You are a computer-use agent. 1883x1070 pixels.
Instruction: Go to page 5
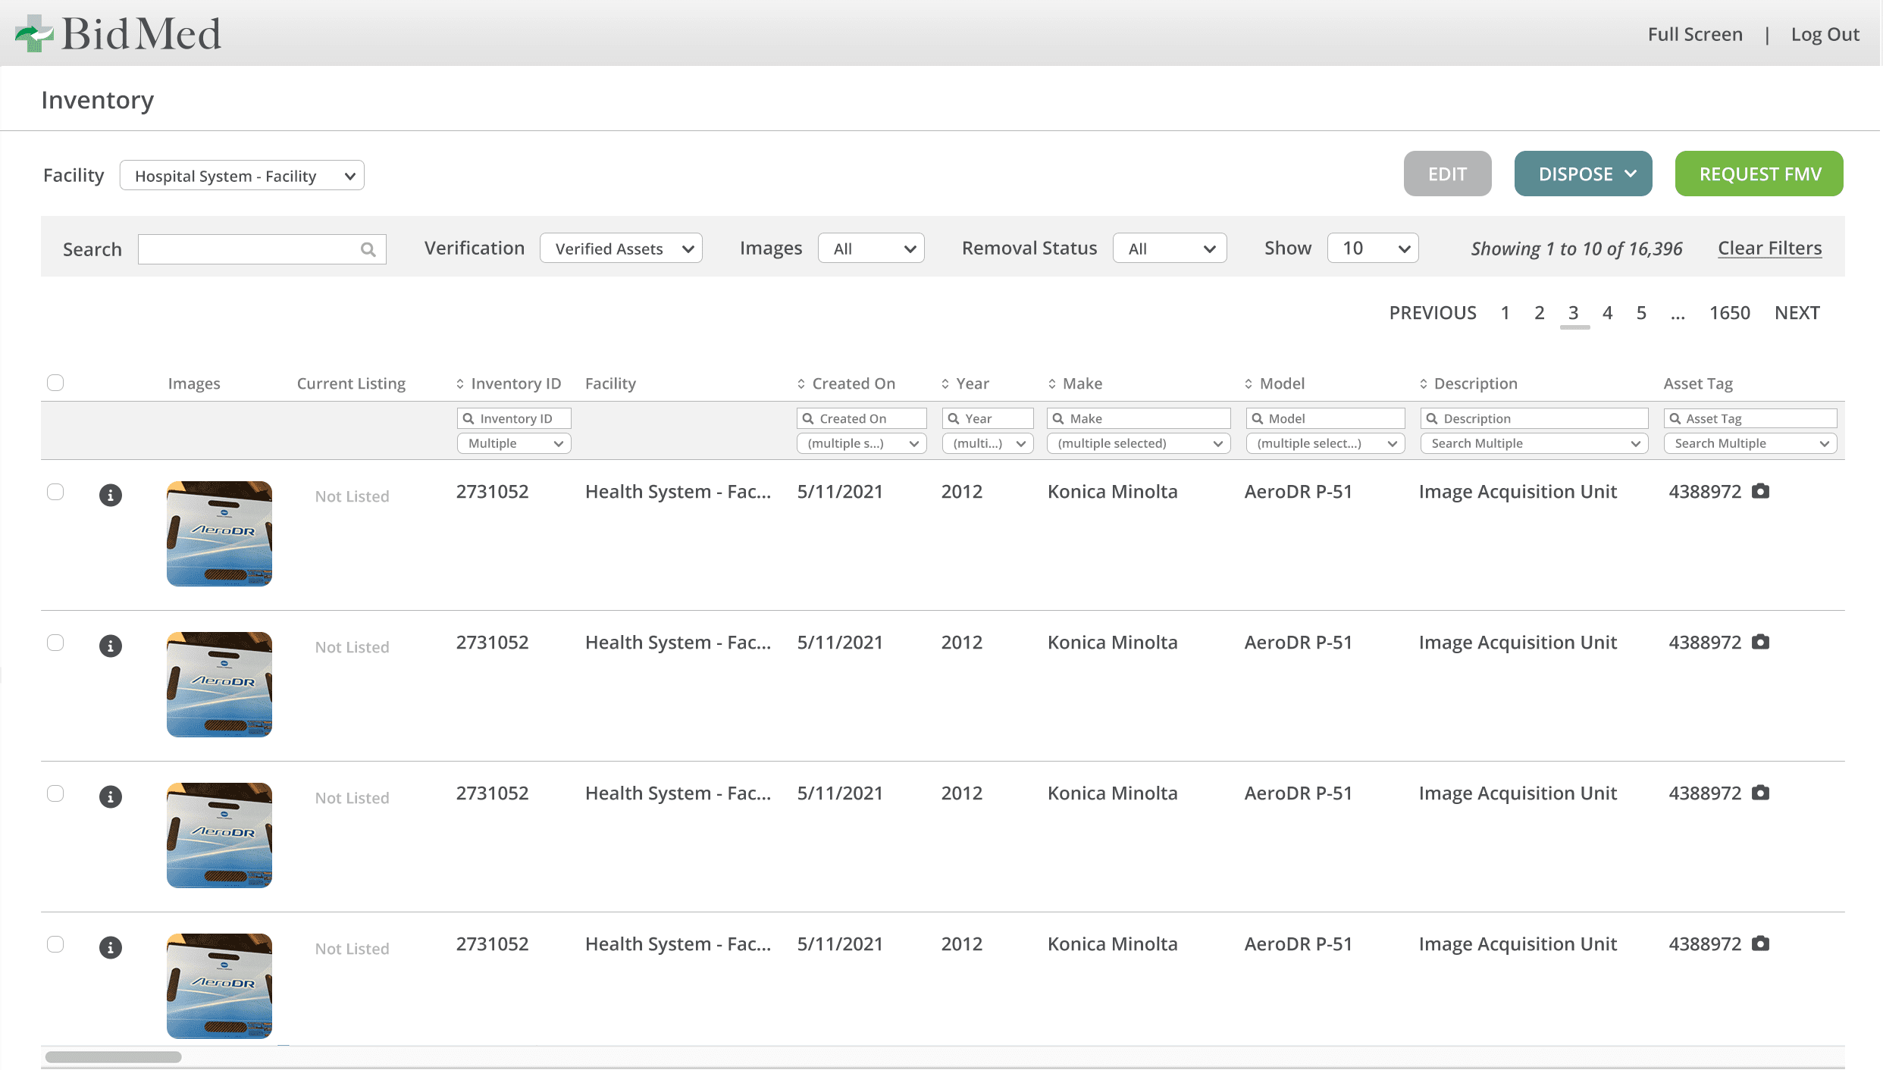(1641, 313)
